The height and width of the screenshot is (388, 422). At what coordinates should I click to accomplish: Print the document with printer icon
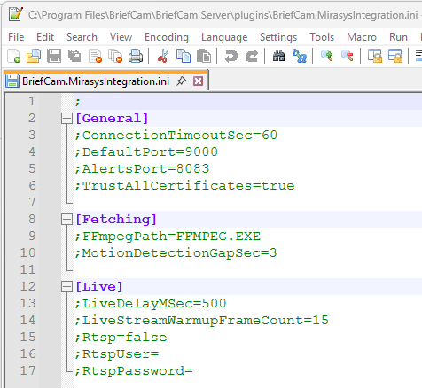click(x=136, y=56)
